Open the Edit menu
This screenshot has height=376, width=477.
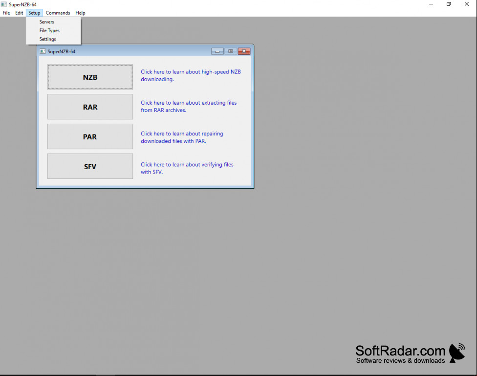(19, 13)
